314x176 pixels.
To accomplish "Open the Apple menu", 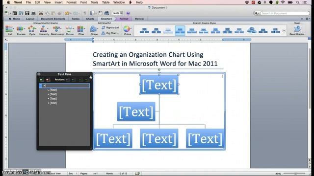I will click(x=8, y=2).
